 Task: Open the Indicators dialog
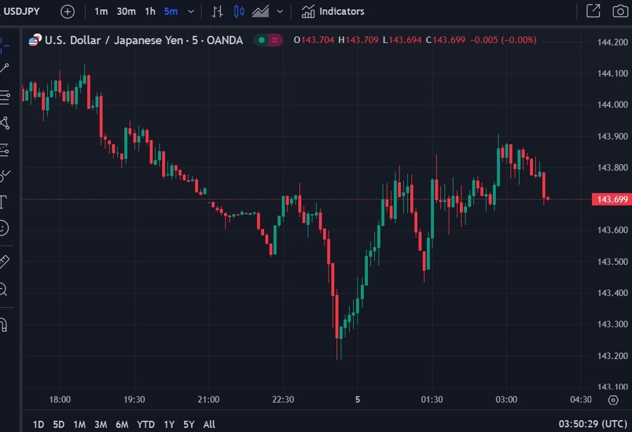coord(333,12)
